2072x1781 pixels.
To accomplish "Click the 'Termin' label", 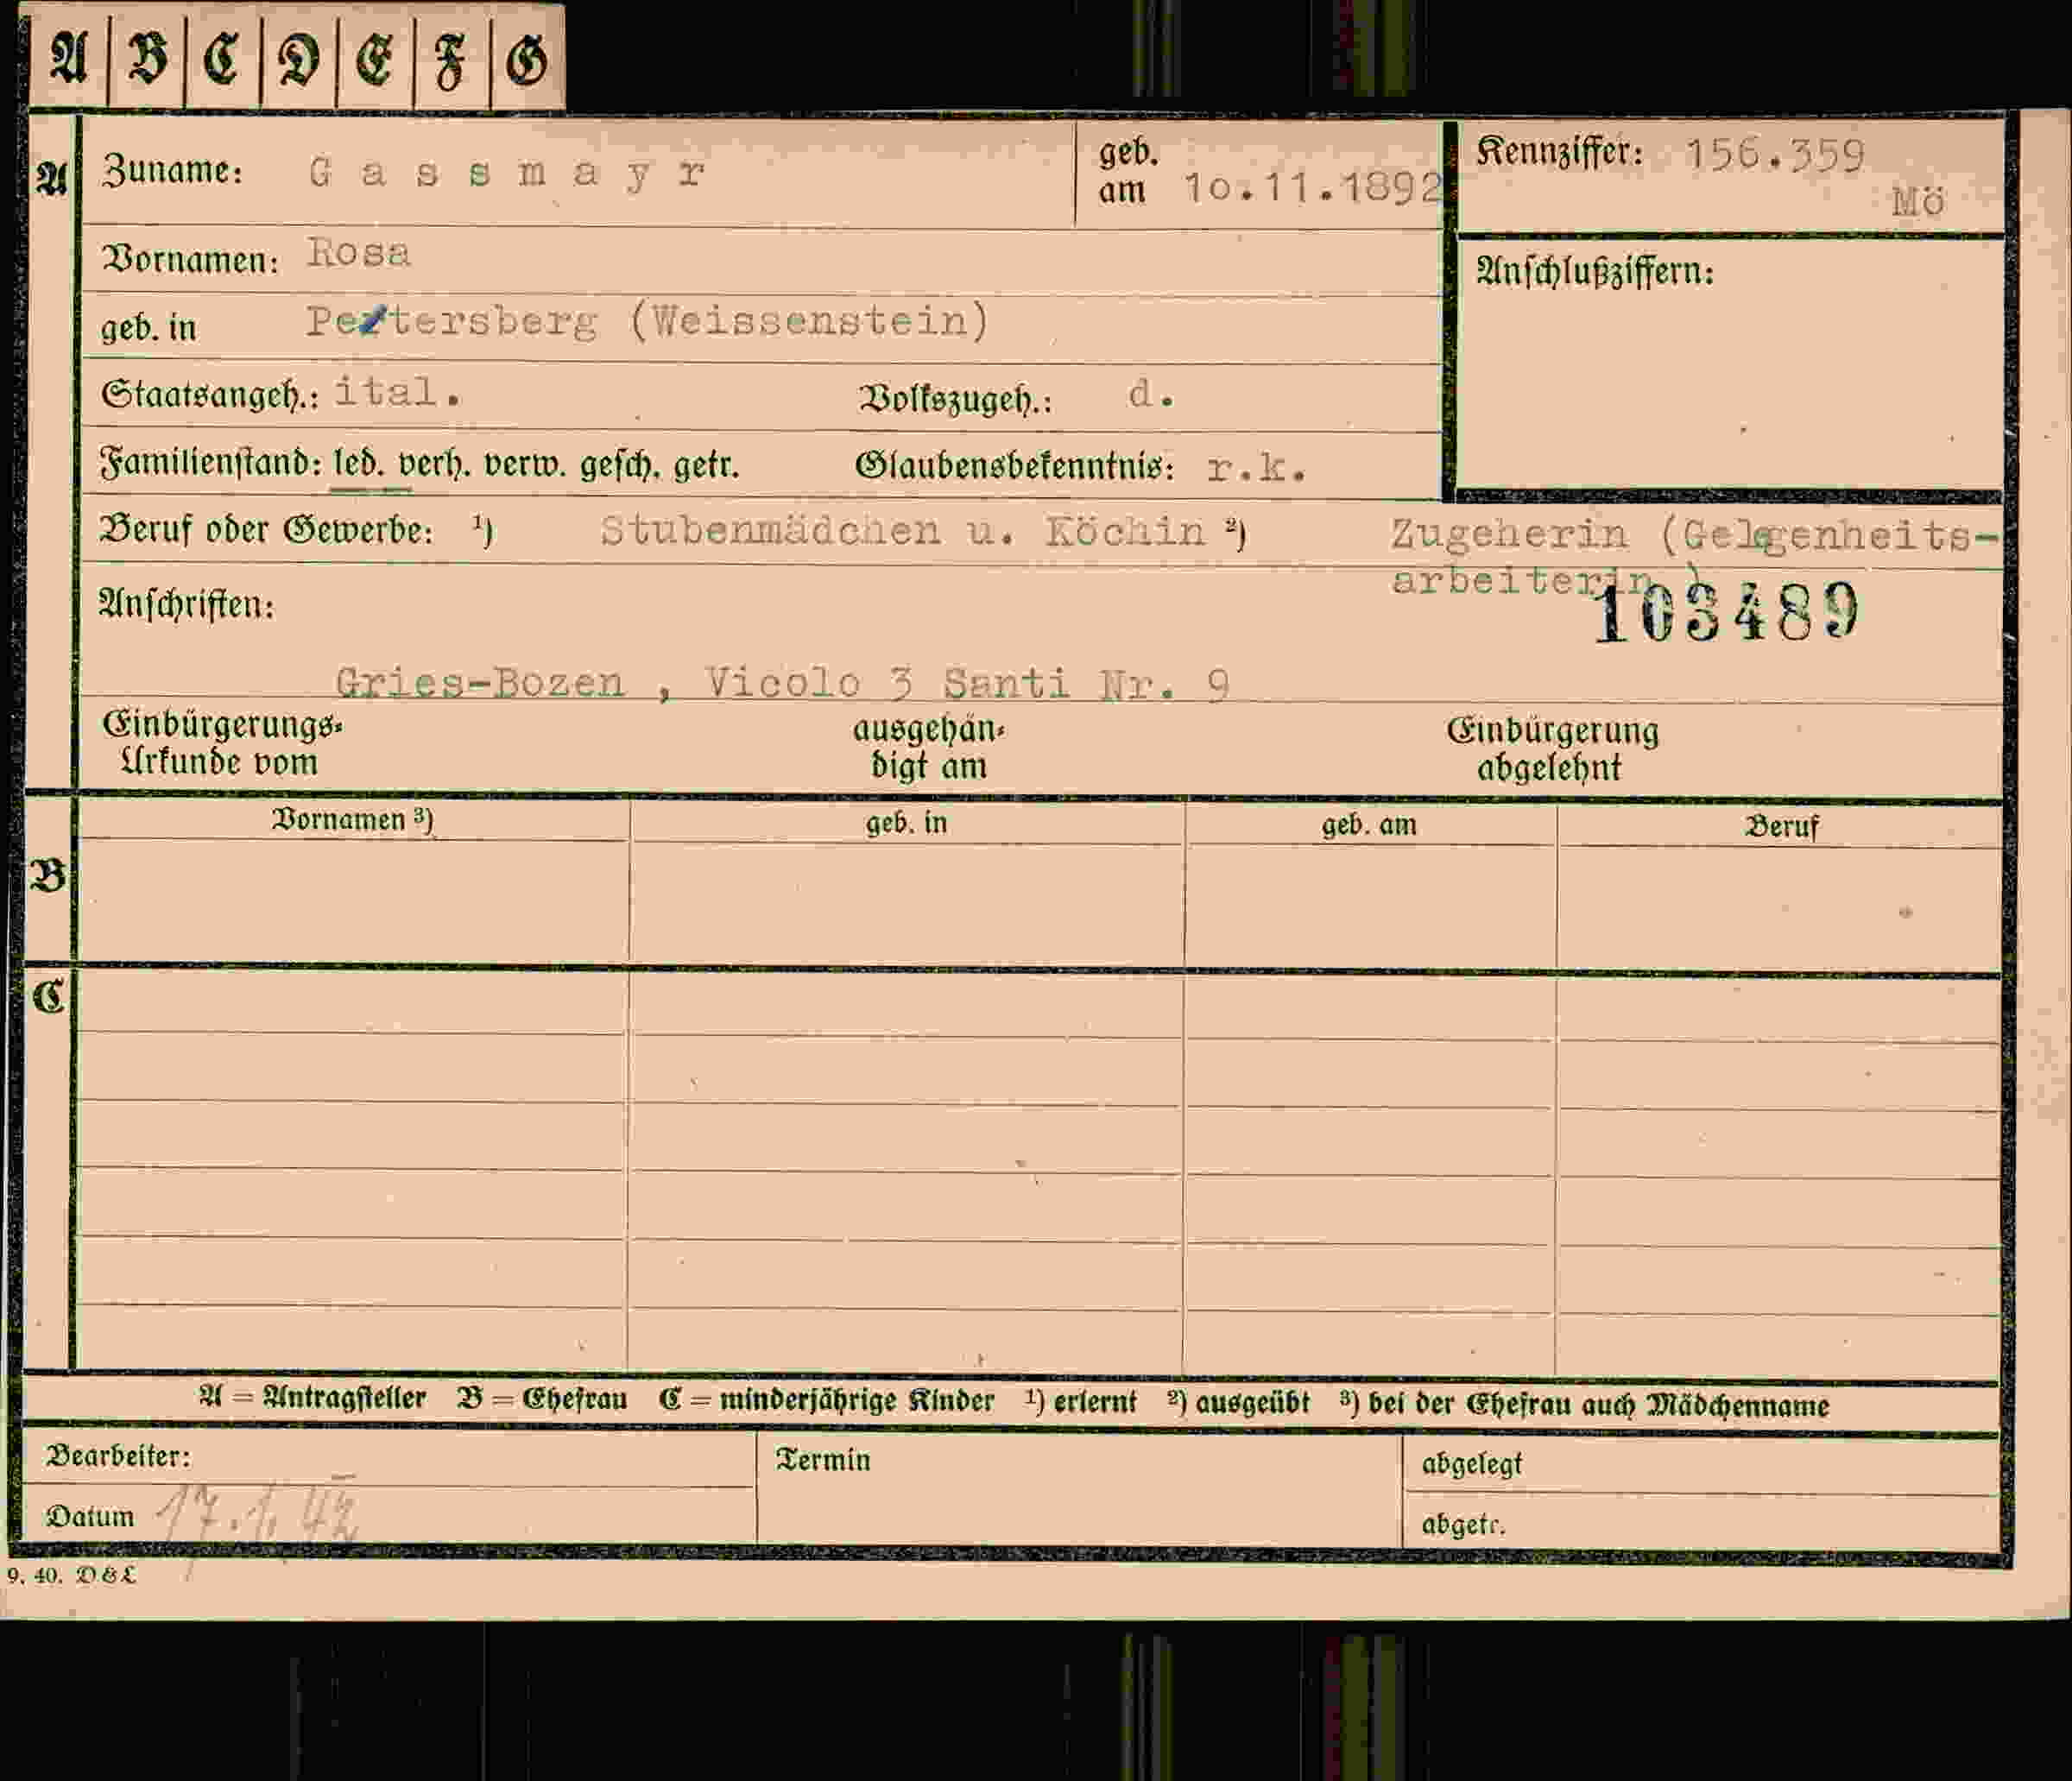I will [x=823, y=1460].
